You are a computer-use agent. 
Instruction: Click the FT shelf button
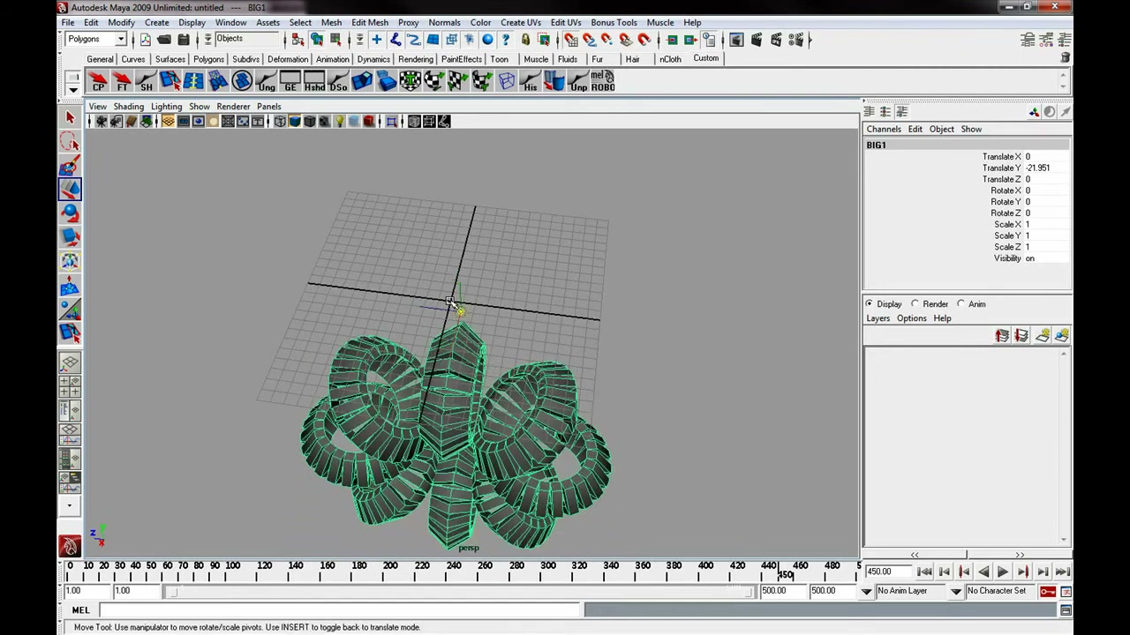pyautogui.click(x=122, y=81)
